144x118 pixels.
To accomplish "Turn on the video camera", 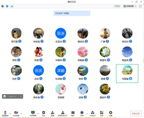I will coord(16,114).
